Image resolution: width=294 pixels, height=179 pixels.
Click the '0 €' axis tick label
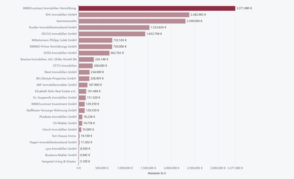tap(79, 168)
